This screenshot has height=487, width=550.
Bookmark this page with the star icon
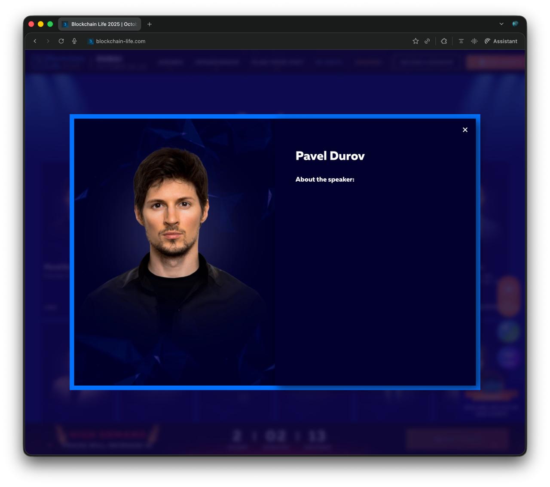(416, 41)
